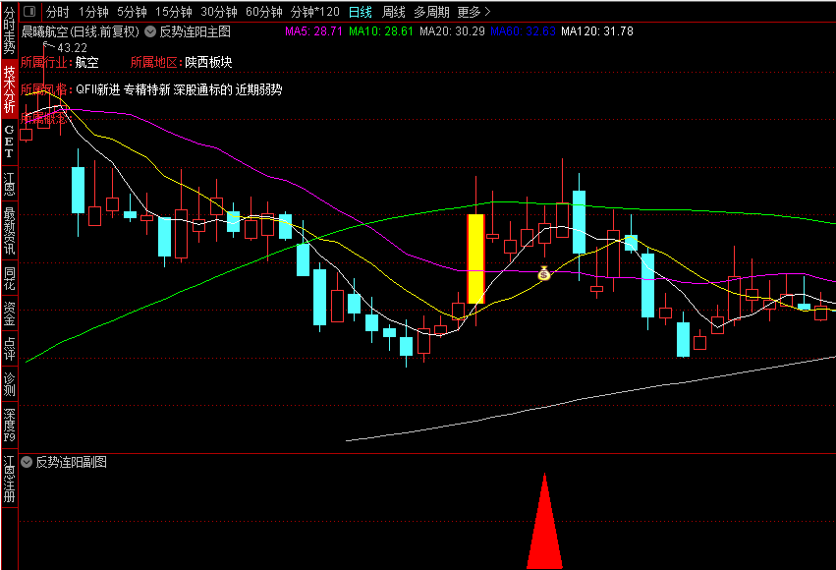
Task: Click region value 陕西板块
Action: 208,62
